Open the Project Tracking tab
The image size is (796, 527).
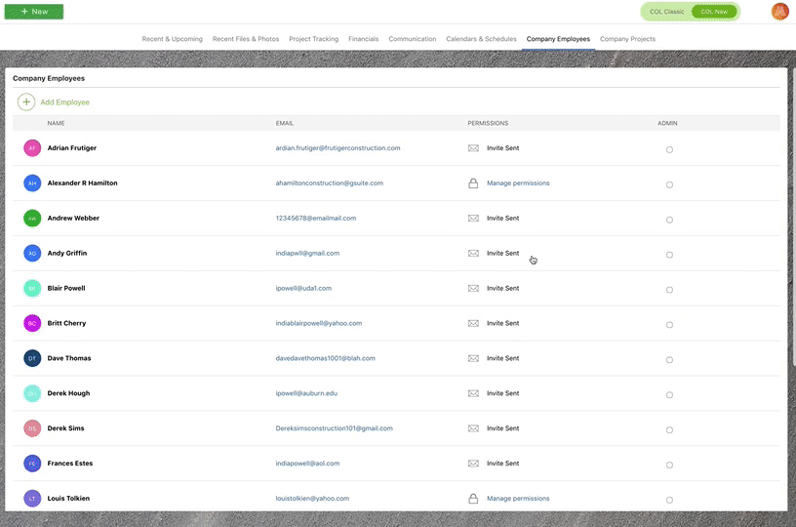[x=313, y=39]
